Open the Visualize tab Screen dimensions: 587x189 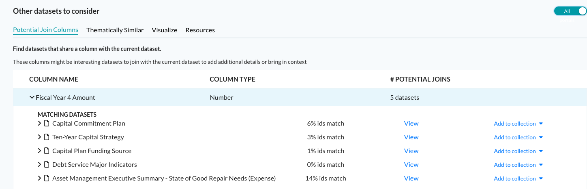(164, 30)
